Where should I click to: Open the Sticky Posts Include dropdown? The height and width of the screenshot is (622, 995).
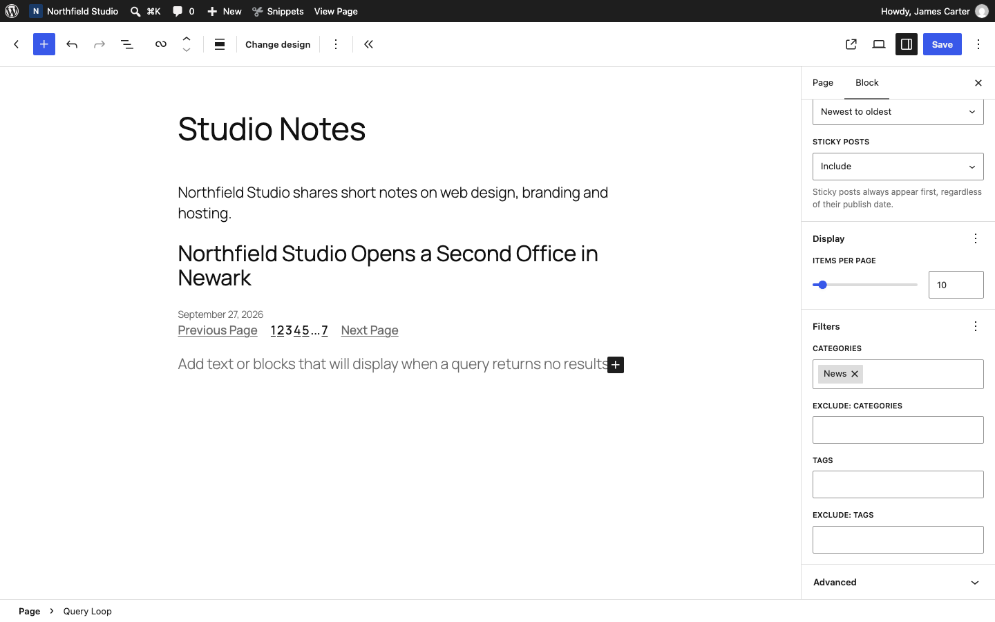click(x=898, y=167)
